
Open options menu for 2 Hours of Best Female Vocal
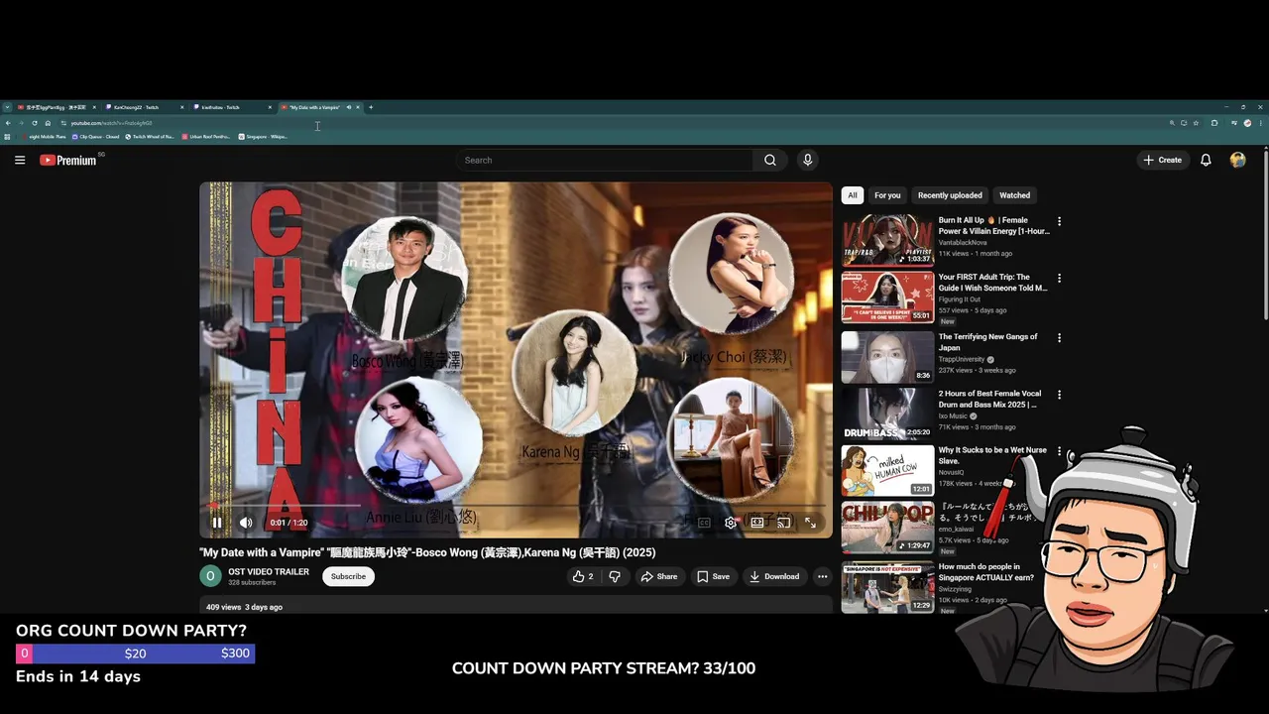1059,395
